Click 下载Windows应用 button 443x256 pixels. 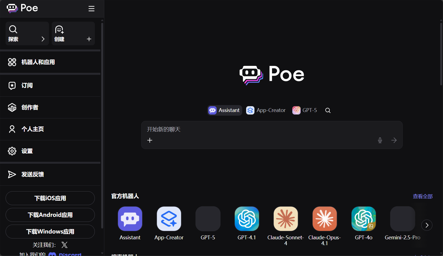[x=50, y=232]
